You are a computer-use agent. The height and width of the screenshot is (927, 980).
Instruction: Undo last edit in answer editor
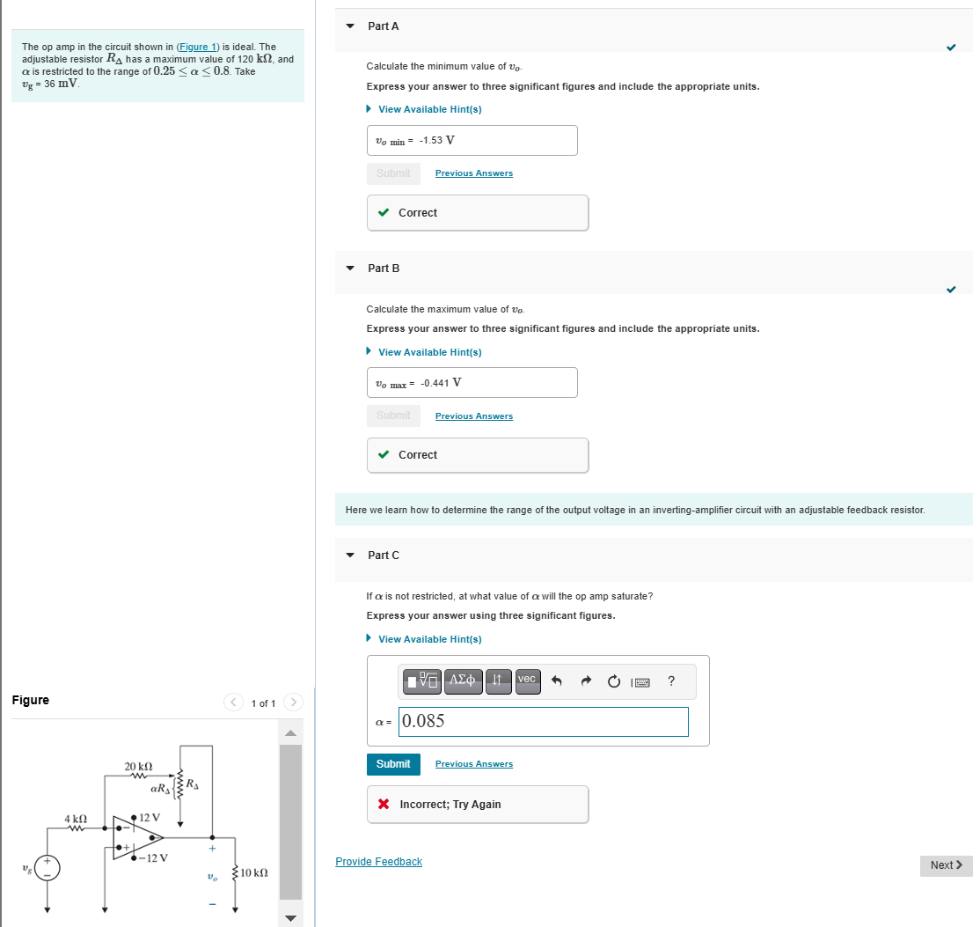556,681
